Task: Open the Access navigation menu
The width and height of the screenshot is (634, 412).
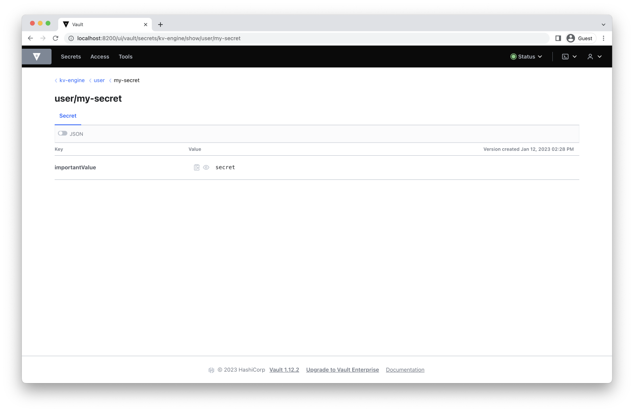Action: [x=100, y=57]
